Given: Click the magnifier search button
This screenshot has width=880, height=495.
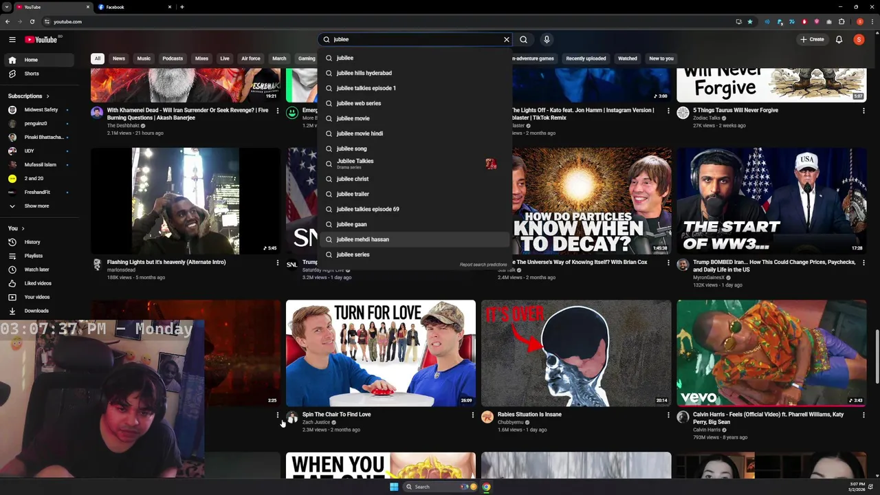Looking at the screenshot, I should tap(524, 40).
